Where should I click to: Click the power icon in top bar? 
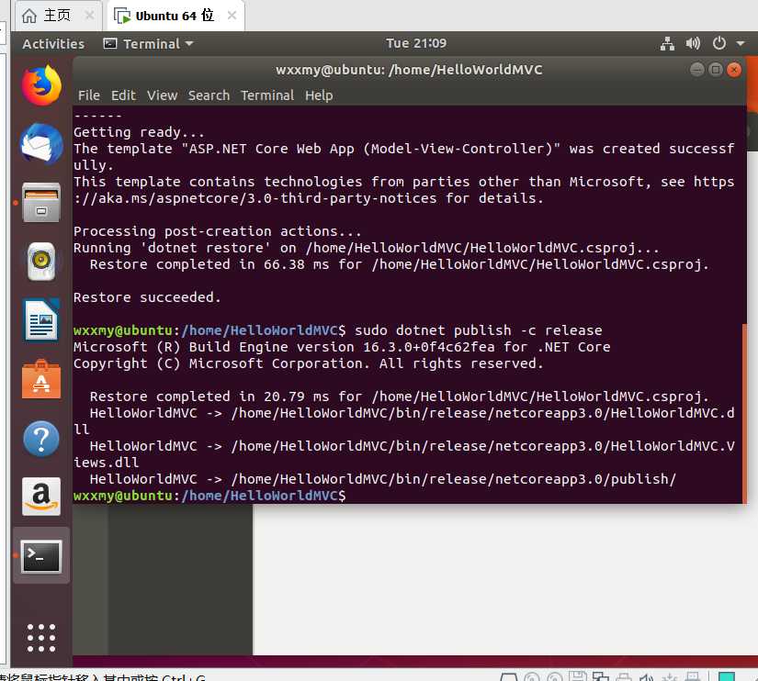pyautogui.click(x=719, y=43)
